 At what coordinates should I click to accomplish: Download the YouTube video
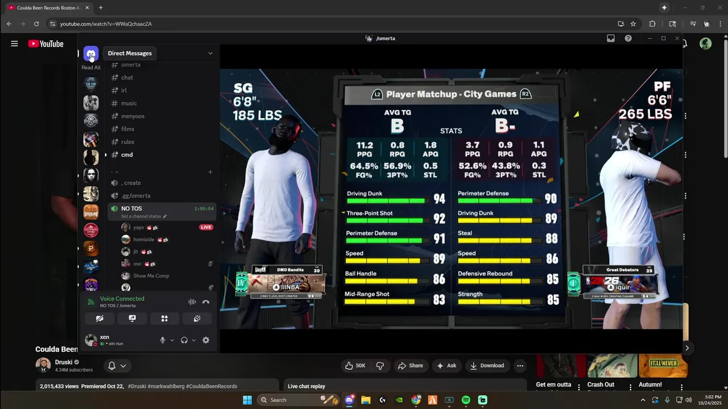tap(487, 366)
